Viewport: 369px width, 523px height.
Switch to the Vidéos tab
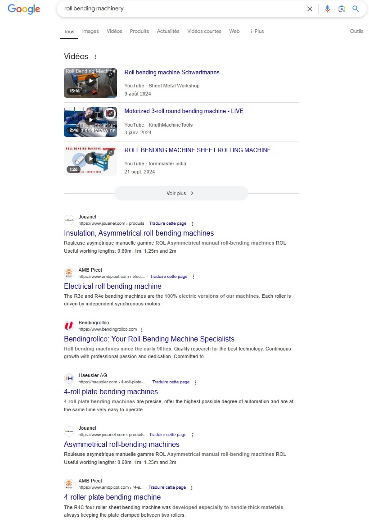point(114,31)
